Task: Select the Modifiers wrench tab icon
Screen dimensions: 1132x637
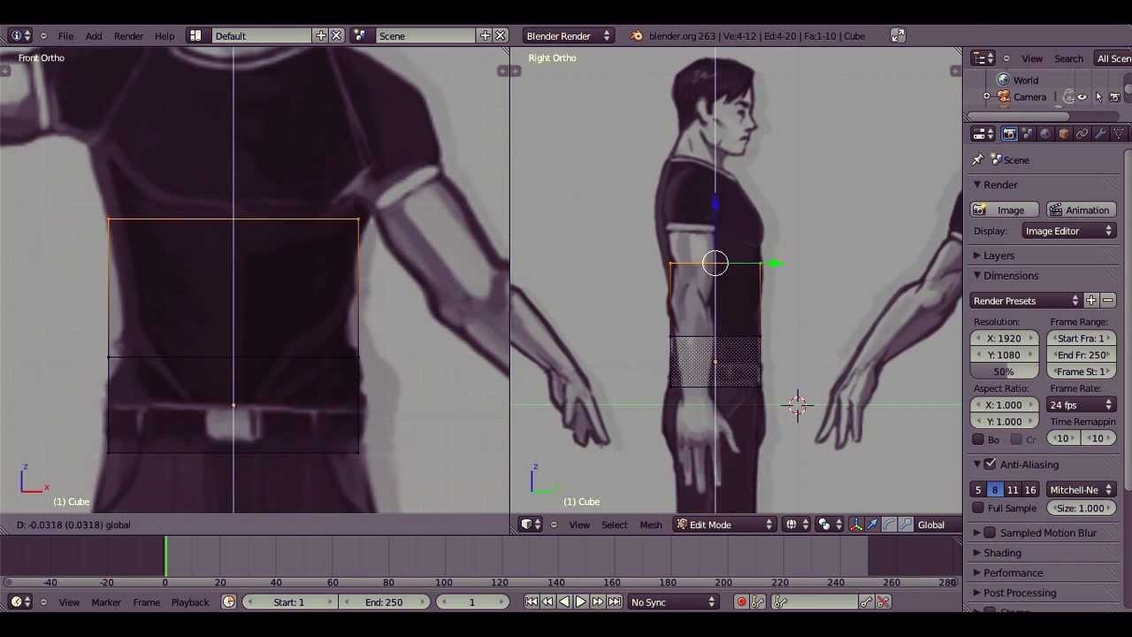Action: tap(1100, 134)
